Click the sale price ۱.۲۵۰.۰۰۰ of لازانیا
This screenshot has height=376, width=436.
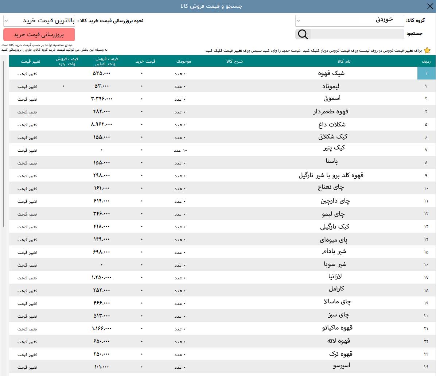[101, 278]
